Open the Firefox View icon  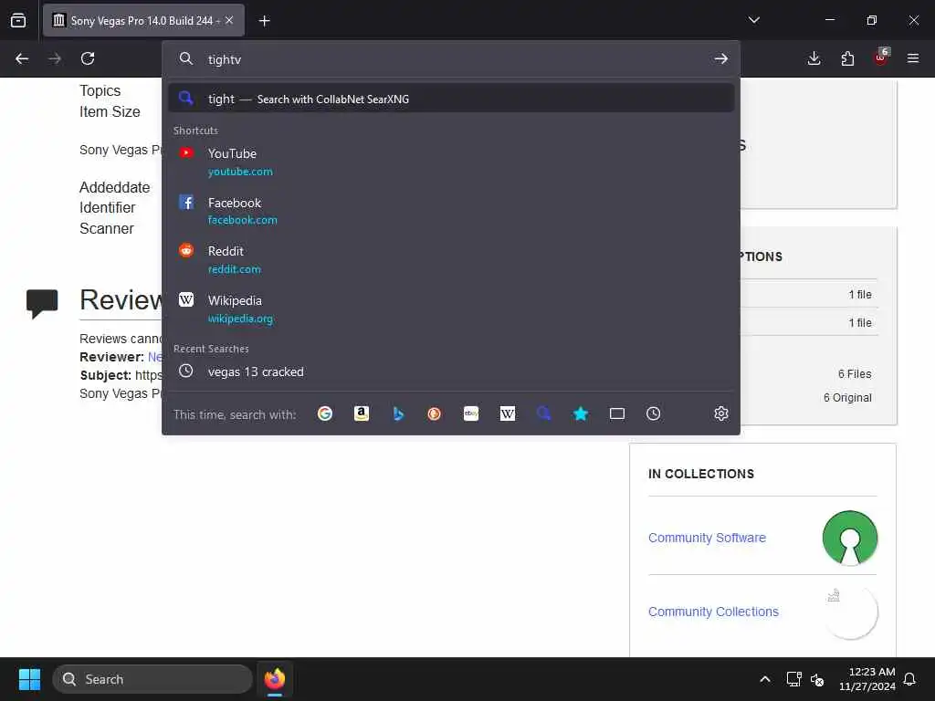[18, 20]
